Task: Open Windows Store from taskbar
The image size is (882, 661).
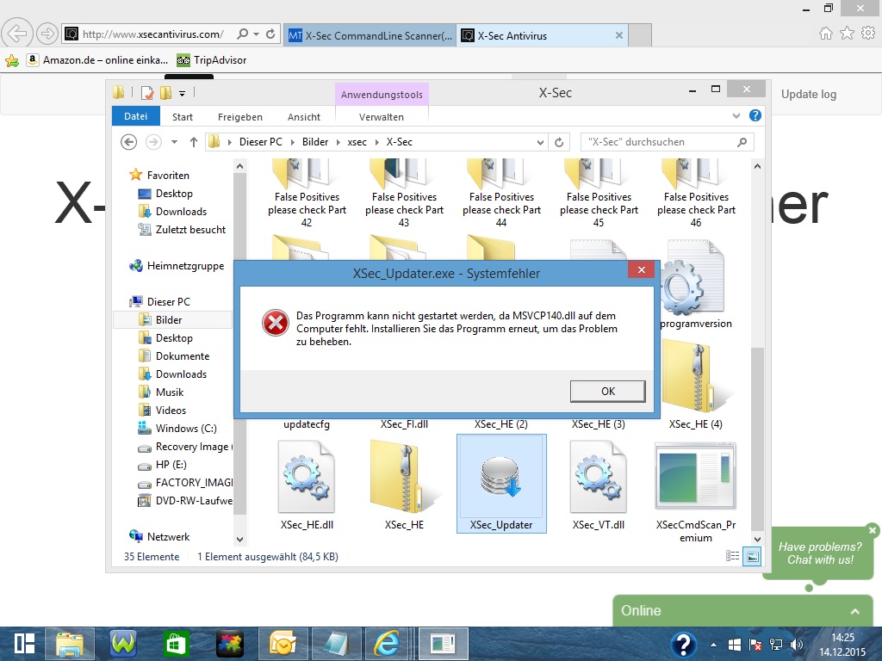Action: (x=176, y=644)
